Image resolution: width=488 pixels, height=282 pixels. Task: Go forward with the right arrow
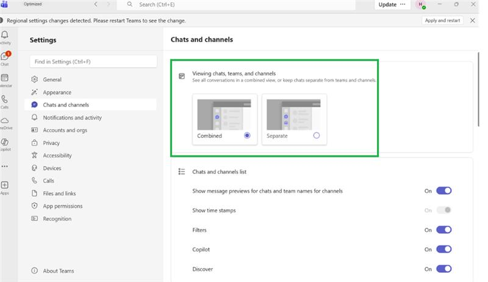(109, 4)
